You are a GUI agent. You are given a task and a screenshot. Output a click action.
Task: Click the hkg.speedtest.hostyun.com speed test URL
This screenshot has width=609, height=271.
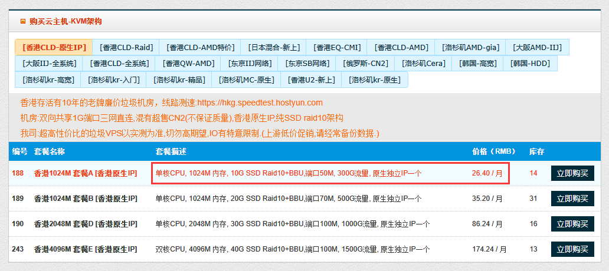coord(260,103)
